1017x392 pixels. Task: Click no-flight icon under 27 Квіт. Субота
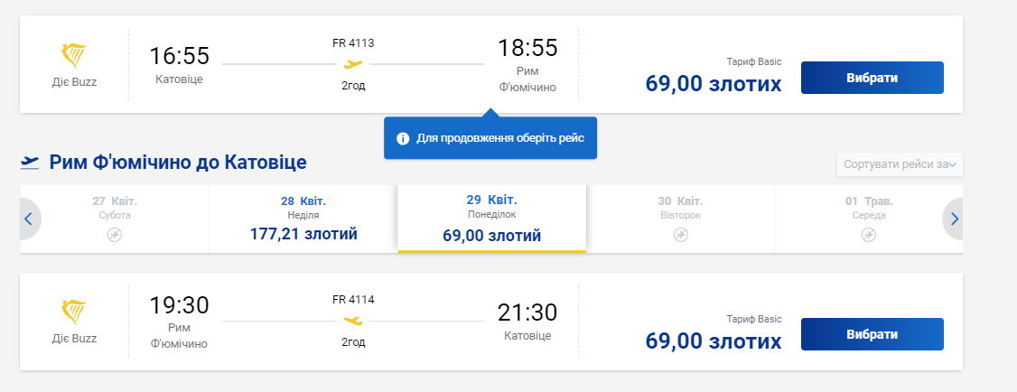[114, 235]
